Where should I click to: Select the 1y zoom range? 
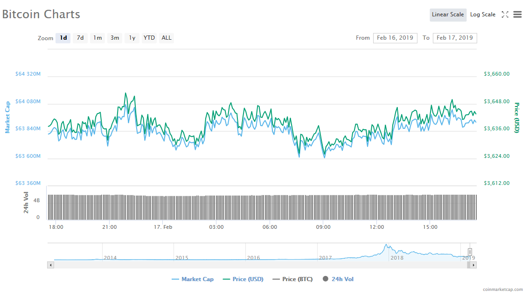tap(132, 38)
